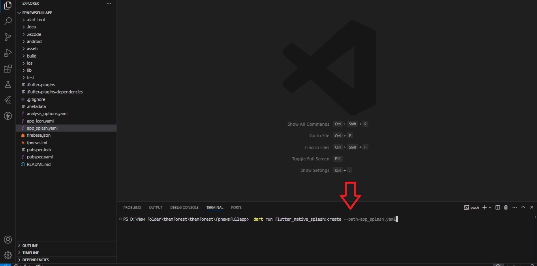Expand the test folder
Viewport: 537px width, 266px height.
pos(66,78)
